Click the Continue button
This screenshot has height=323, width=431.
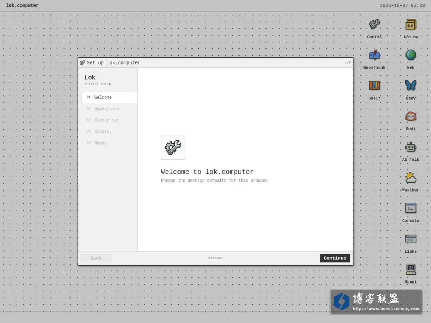coord(335,258)
